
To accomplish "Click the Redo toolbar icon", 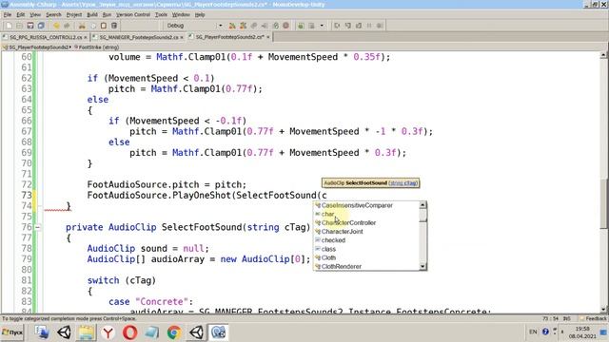I will (x=67, y=26).
